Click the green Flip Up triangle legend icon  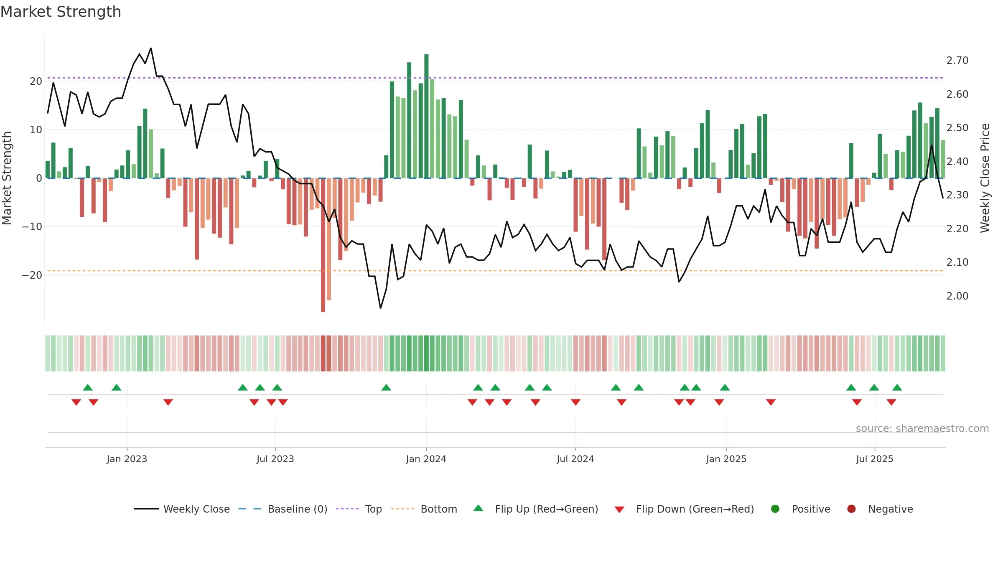coord(479,508)
